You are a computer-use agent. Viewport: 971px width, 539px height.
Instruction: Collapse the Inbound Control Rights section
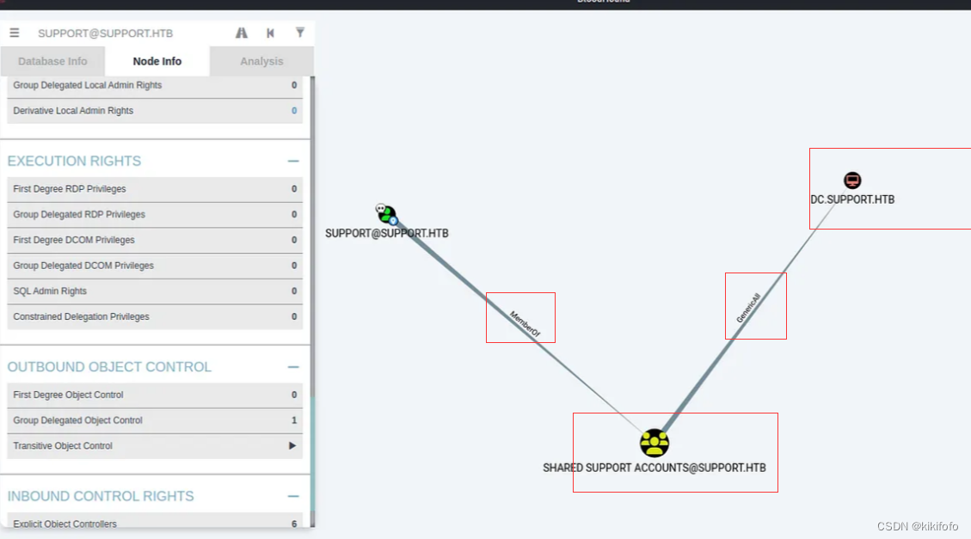[x=293, y=496]
